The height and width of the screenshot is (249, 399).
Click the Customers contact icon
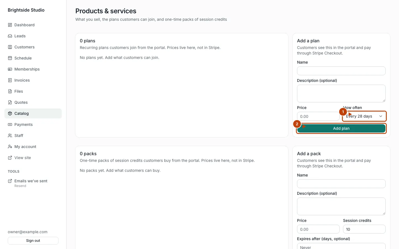(10, 47)
